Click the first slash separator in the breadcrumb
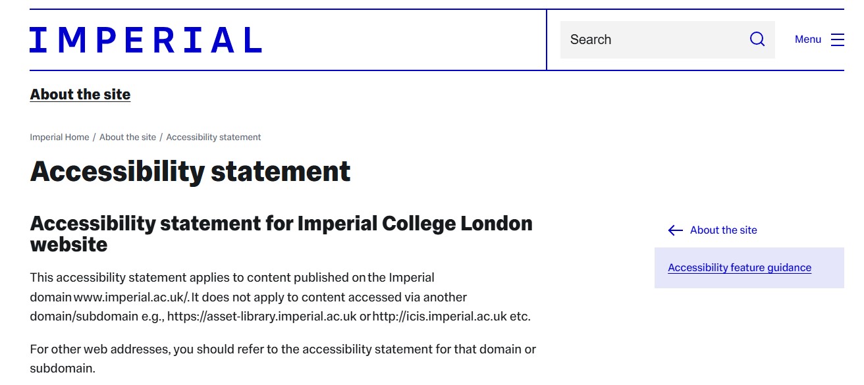Screen dimensions: 864x385 pyautogui.click(x=94, y=138)
